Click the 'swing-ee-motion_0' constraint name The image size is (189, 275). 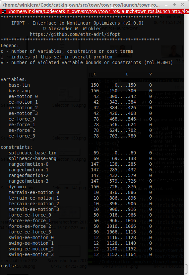click(31, 238)
